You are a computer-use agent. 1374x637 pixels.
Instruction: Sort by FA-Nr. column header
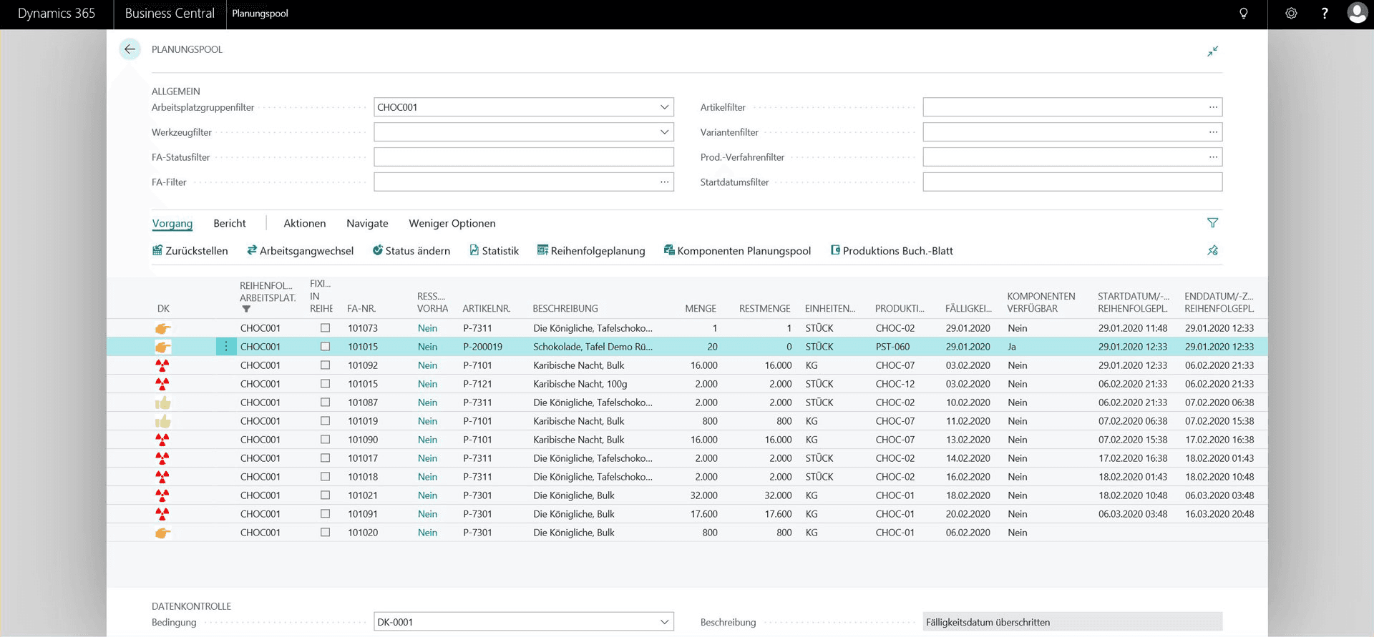(x=361, y=309)
